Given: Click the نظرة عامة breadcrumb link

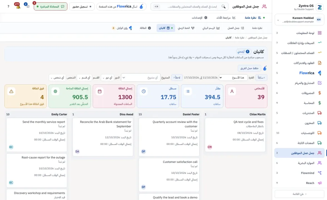Looking at the screenshot, I should 239,37.
